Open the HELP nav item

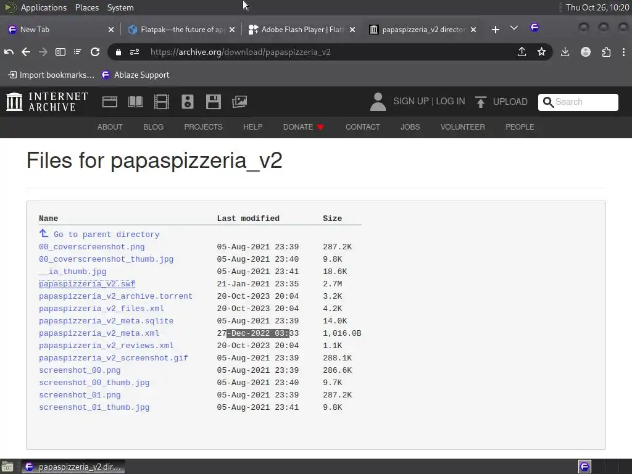[252, 127]
